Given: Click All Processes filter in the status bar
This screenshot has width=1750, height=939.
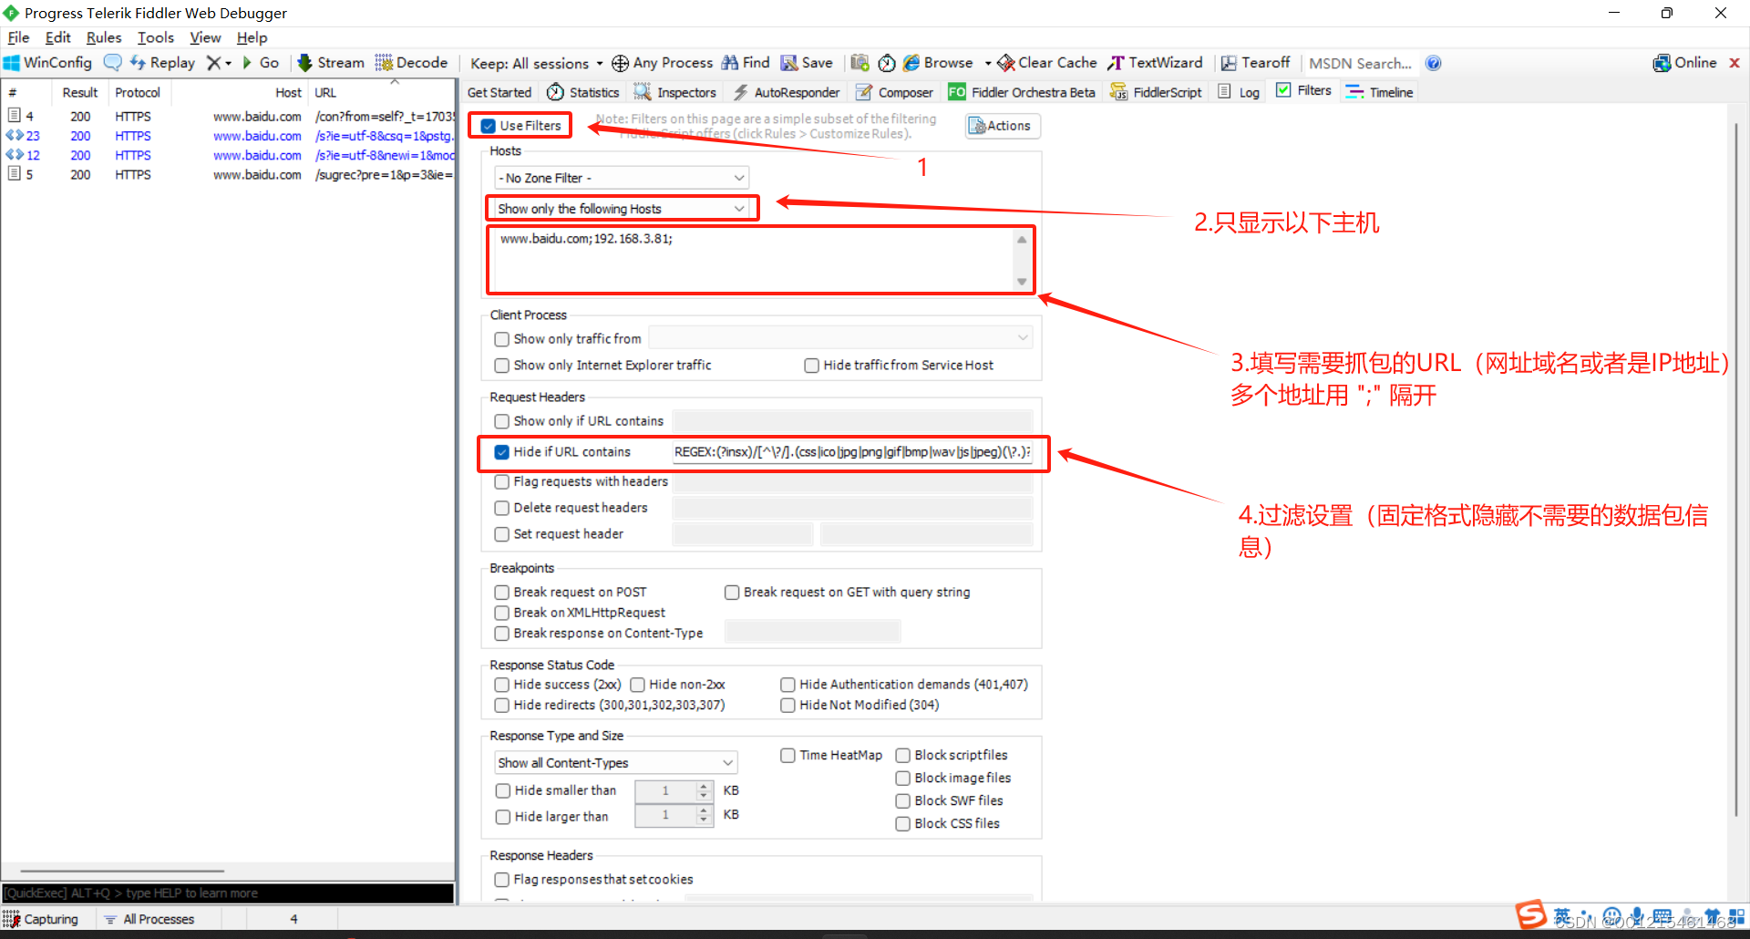Looking at the screenshot, I should (x=149, y=919).
